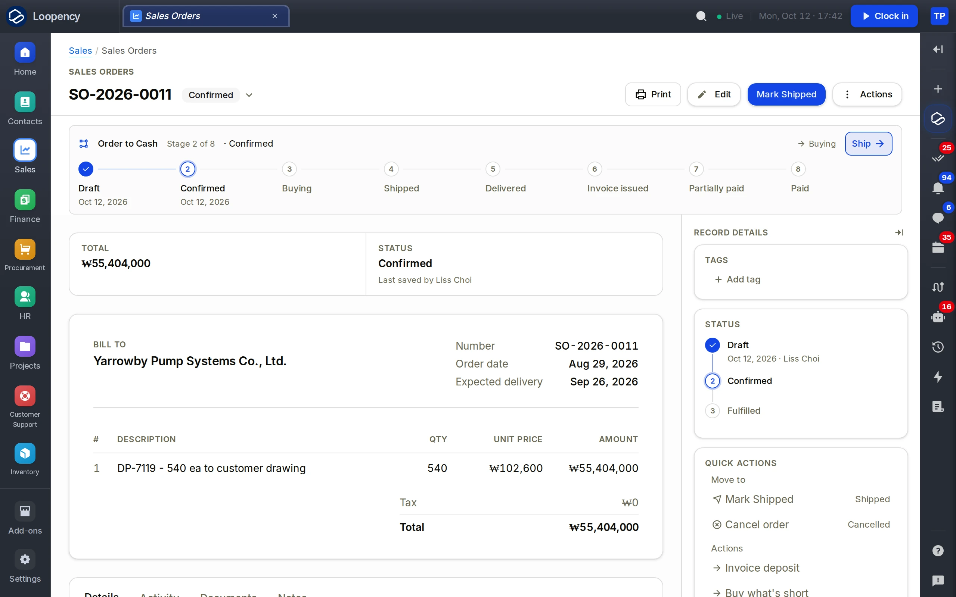Collapse the Record Details panel
956x597 pixels.
tap(899, 232)
